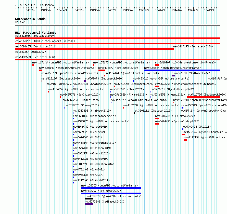Click nsv5474496 (ByrskaBishop2022) label
Image resolution: width=227 pixels, height=214 pixels.
(x=177, y=121)
